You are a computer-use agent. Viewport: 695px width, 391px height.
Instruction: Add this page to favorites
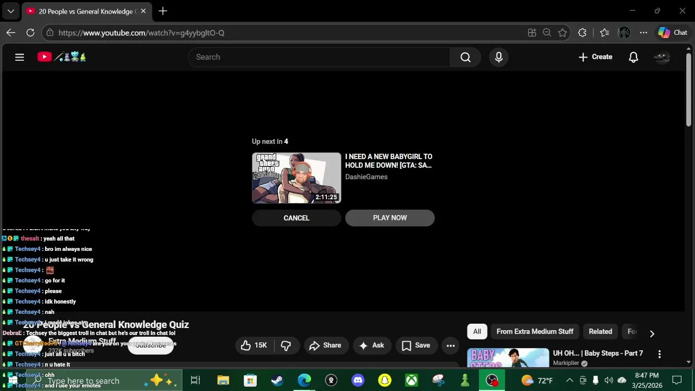coord(563,33)
